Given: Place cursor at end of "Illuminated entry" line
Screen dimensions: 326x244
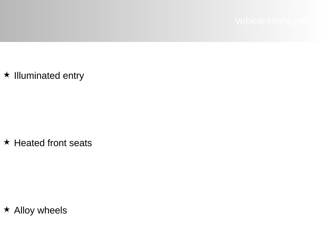Looking at the screenshot, I should (84, 76).
